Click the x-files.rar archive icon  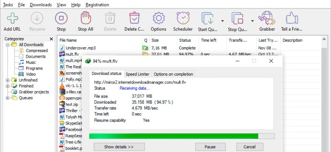(x=62, y=92)
